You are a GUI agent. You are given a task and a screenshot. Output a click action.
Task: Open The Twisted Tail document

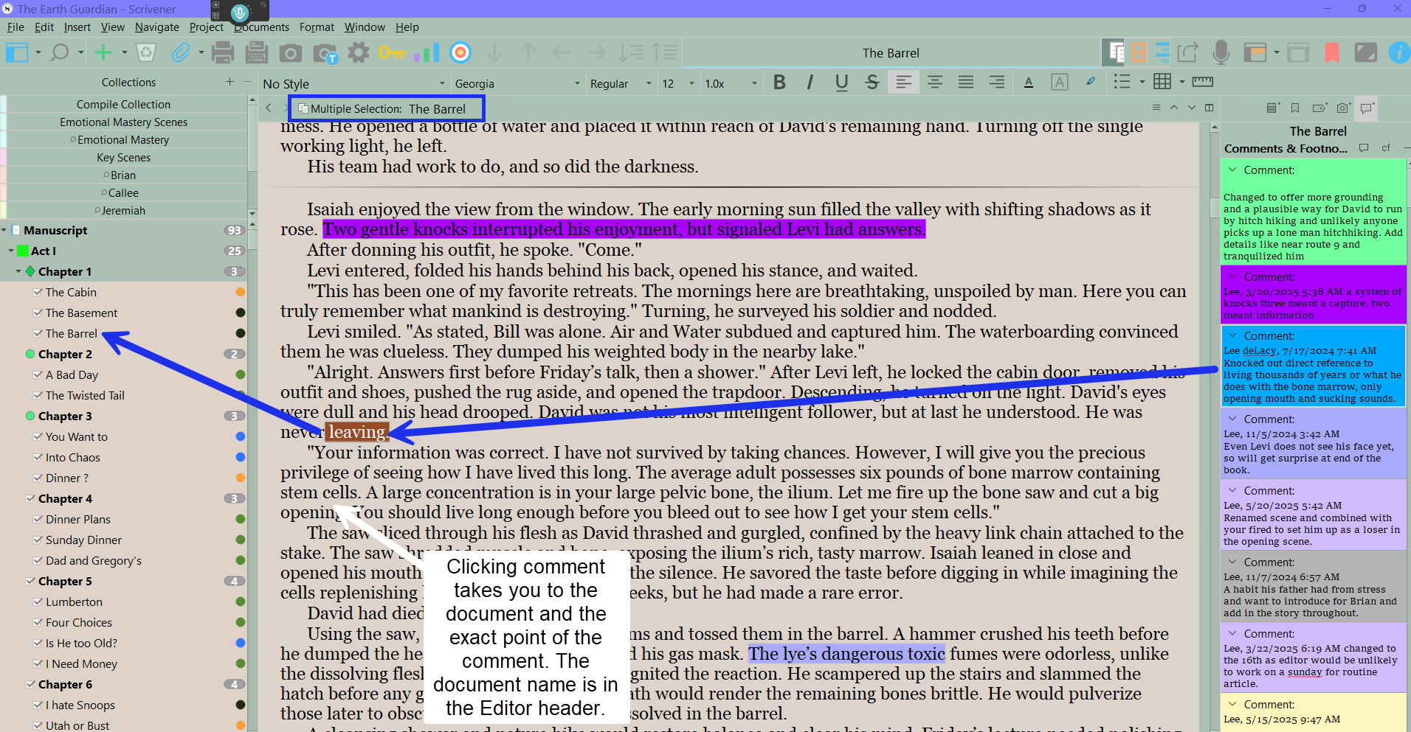pos(85,395)
